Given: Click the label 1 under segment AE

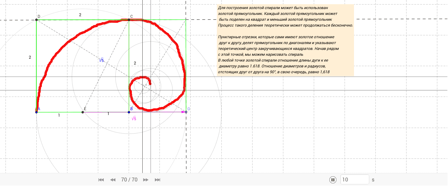Looking at the screenshot, I should click(x=59, y=115).
